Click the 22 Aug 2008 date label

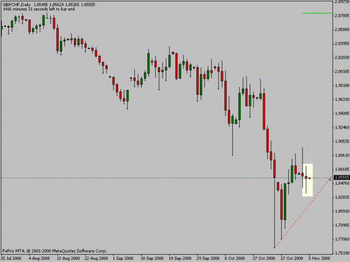[96, 259]
